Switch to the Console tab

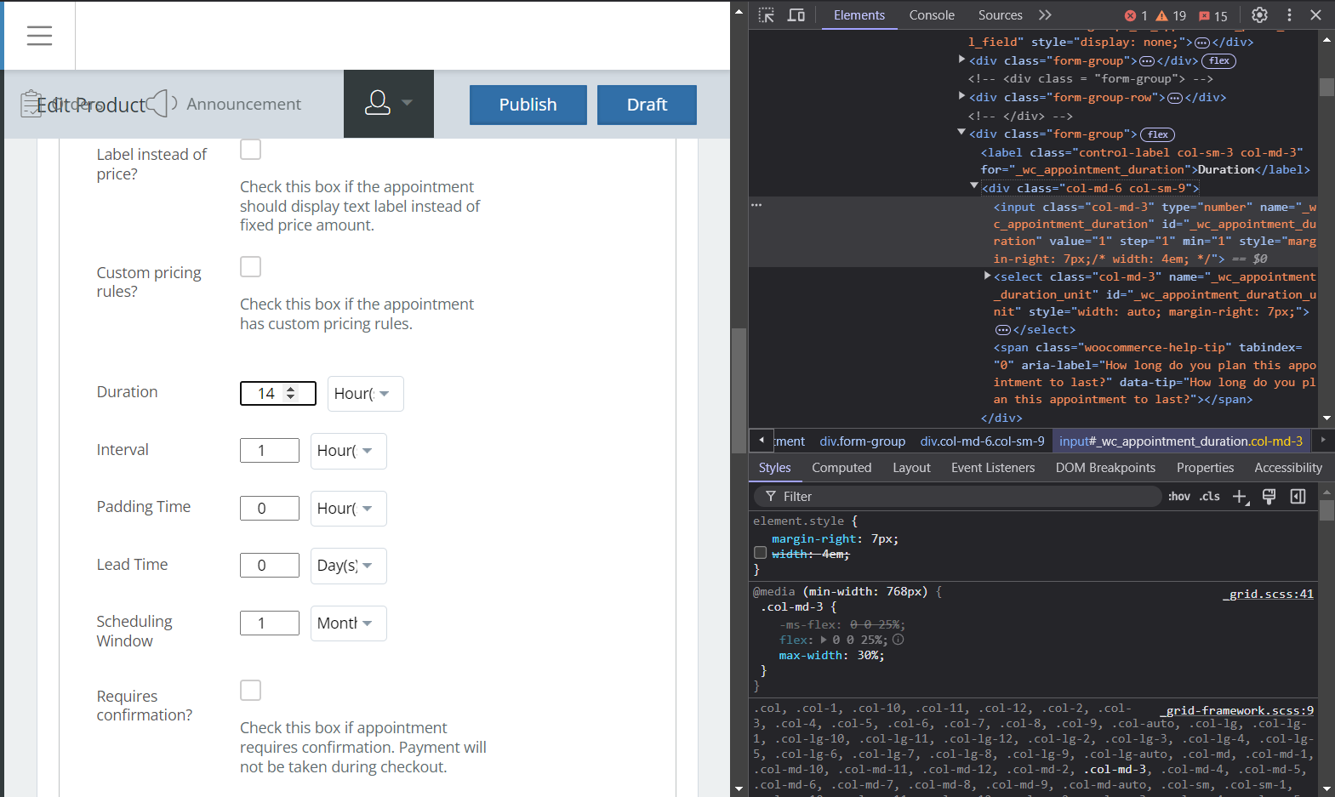point(931,15)
